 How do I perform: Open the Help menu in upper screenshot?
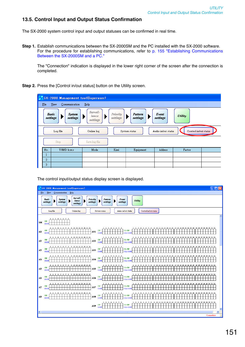click(87, 104)
